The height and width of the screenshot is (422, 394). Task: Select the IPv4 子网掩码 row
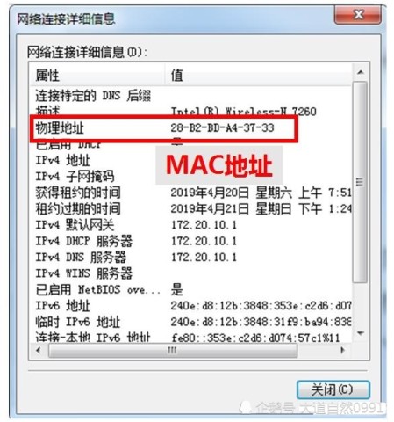191,177
